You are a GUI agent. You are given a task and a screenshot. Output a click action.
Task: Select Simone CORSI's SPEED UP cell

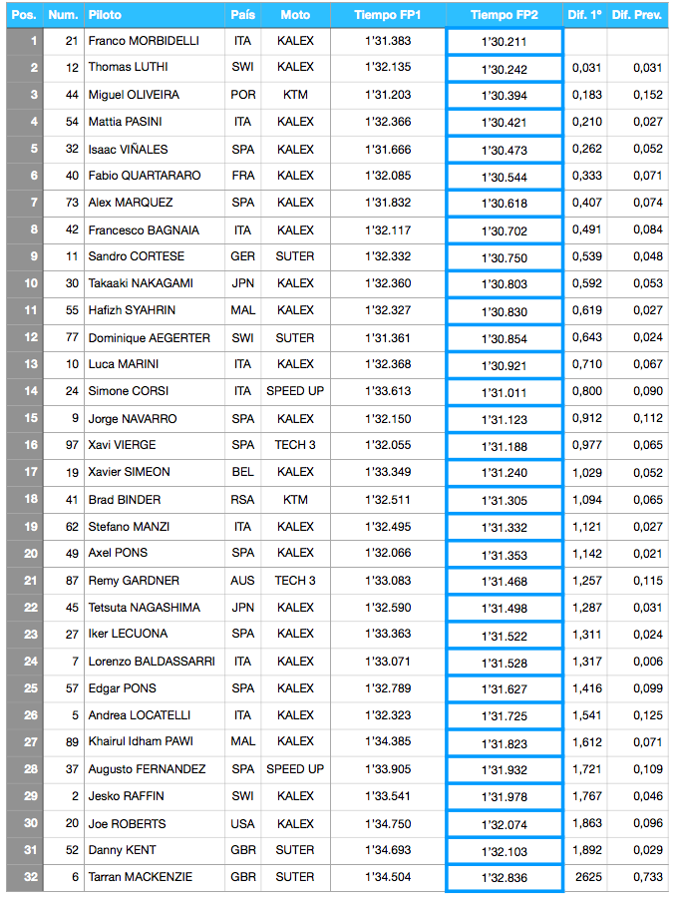(295, 391)
